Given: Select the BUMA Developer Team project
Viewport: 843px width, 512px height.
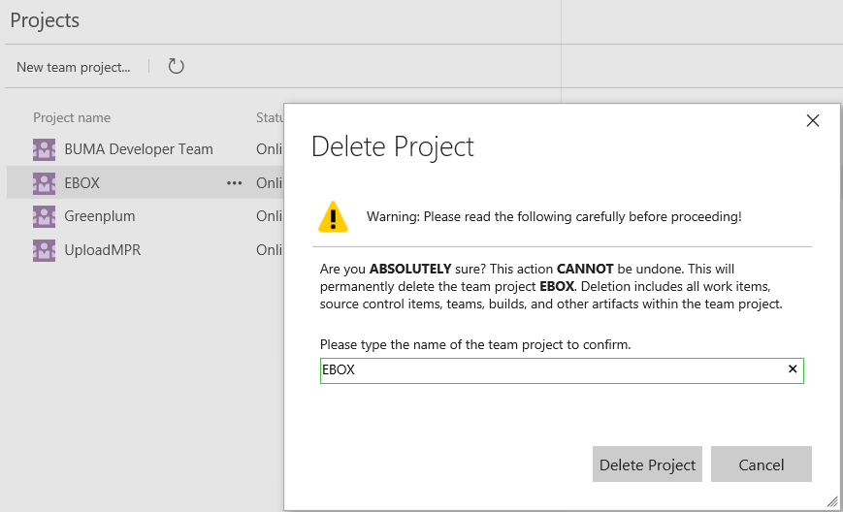Looking at the screenshot, I should click(139, 149).
